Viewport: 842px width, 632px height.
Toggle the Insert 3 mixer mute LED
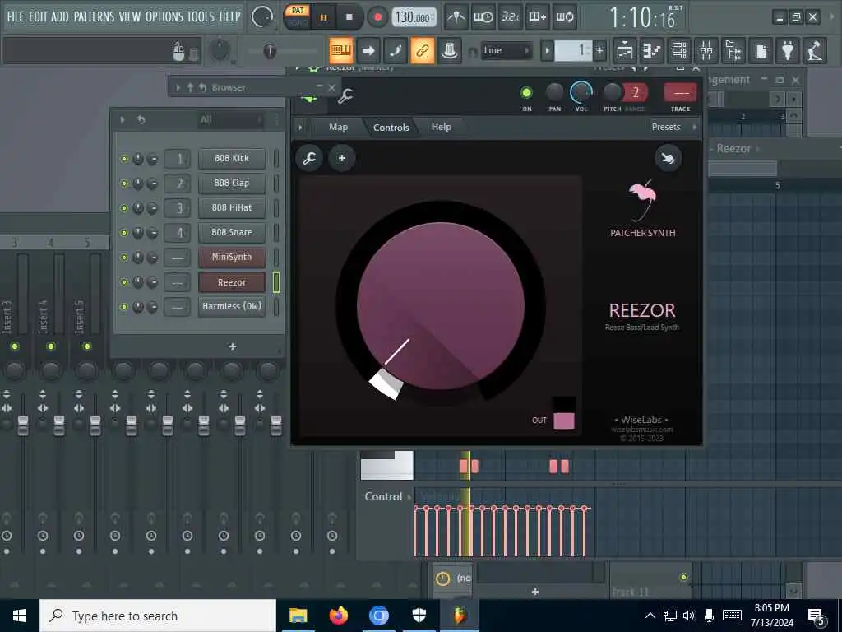[15, 346]
